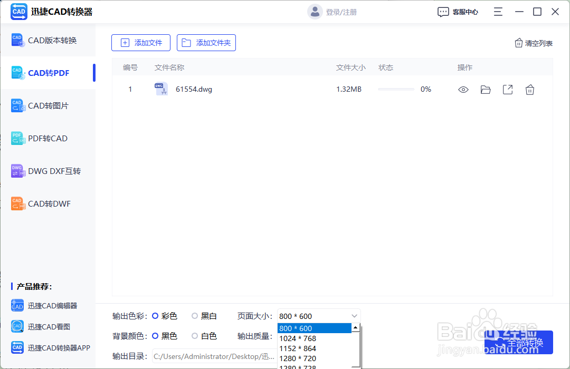Open the PDF转CAD converter

[48, 138]
